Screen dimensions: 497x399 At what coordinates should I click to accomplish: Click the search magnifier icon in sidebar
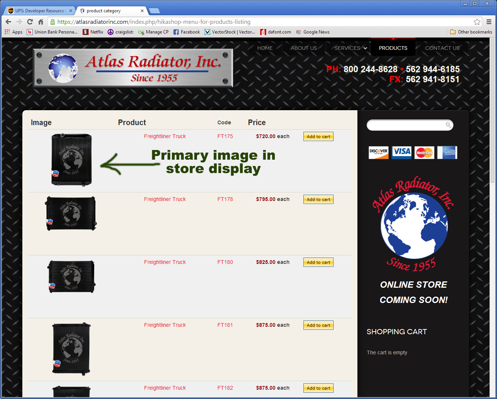(x=448, y=125)
